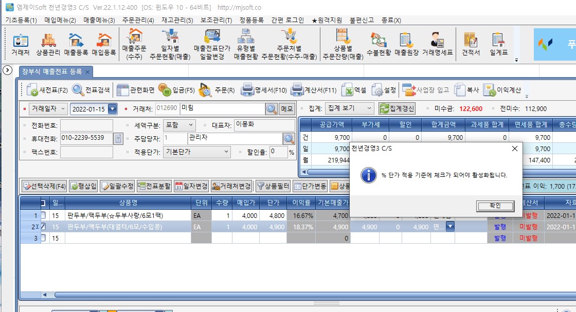Click 주문(R) order icon
576x312 pixels.
tap(217, 90)
